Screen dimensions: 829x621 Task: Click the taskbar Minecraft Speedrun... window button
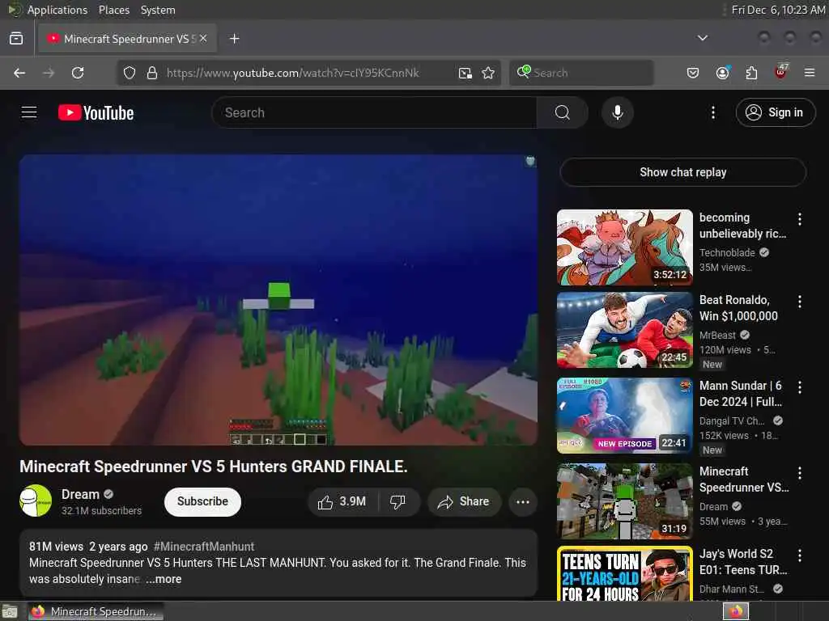point(96,611)
